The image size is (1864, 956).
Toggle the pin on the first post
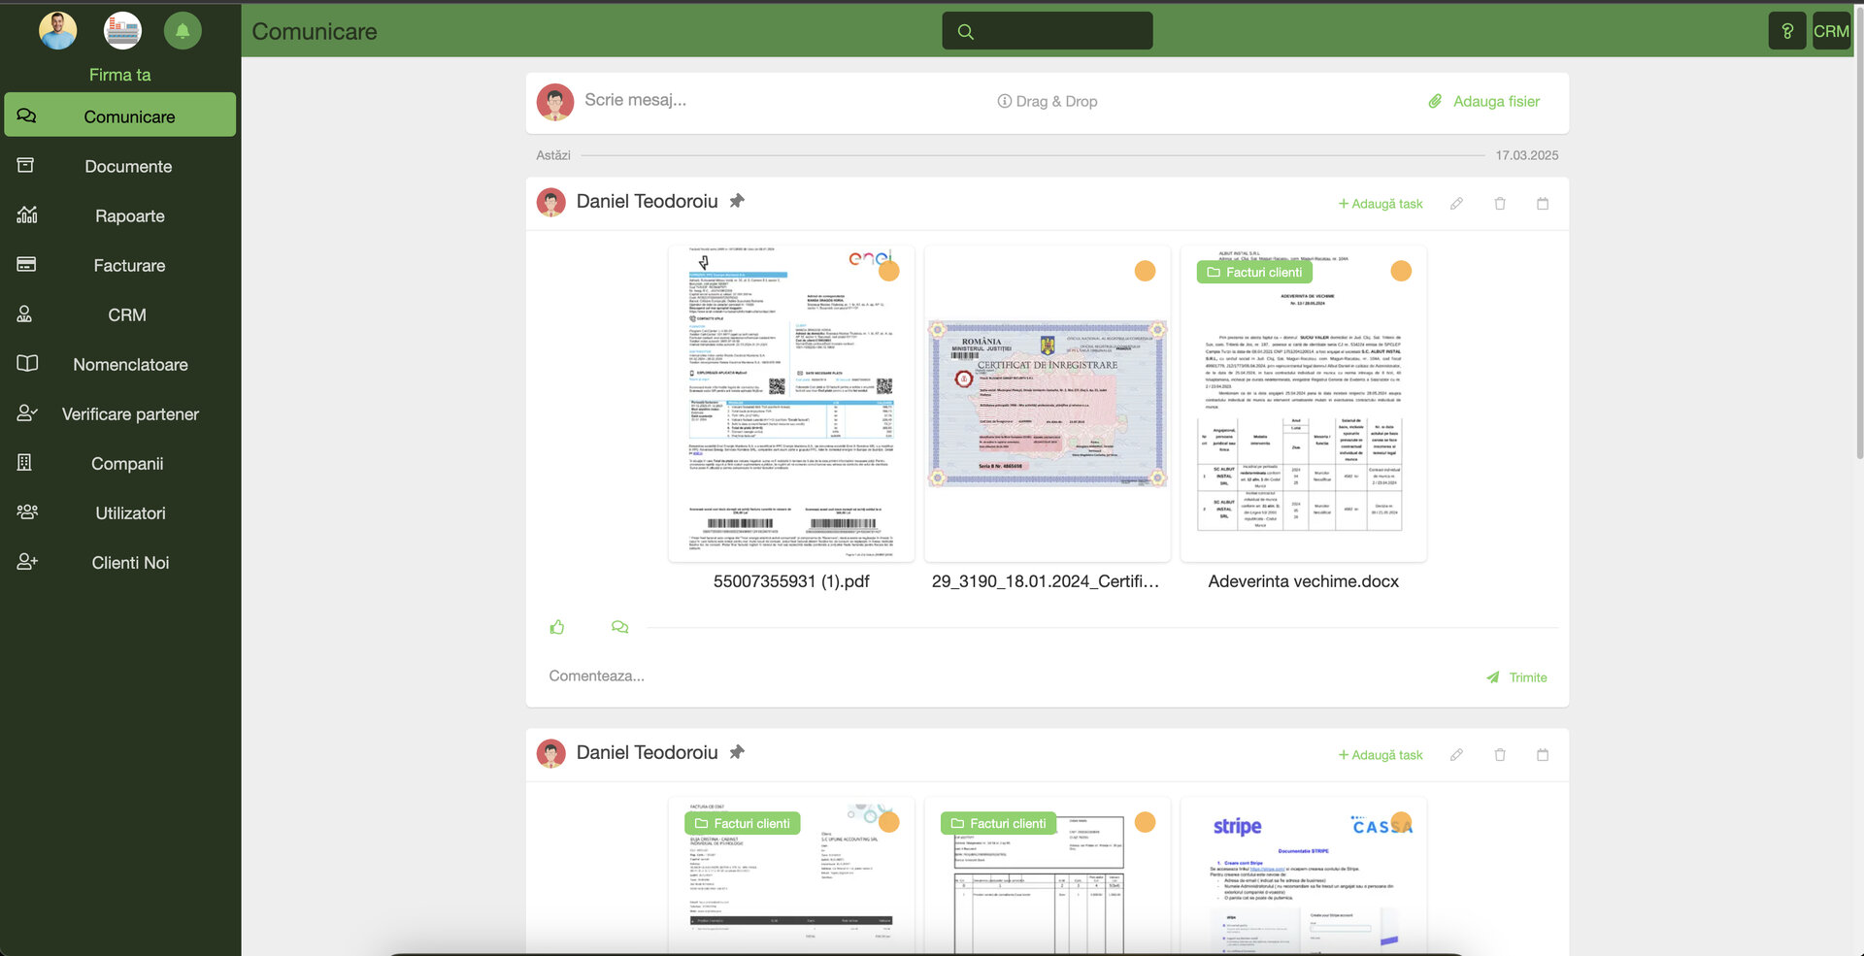(x=737, y=201)
